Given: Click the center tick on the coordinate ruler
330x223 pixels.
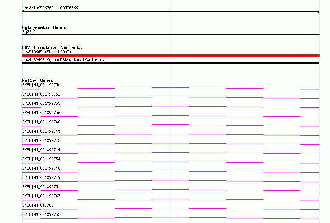Looking at the screenshot, I should coord(171,11).
